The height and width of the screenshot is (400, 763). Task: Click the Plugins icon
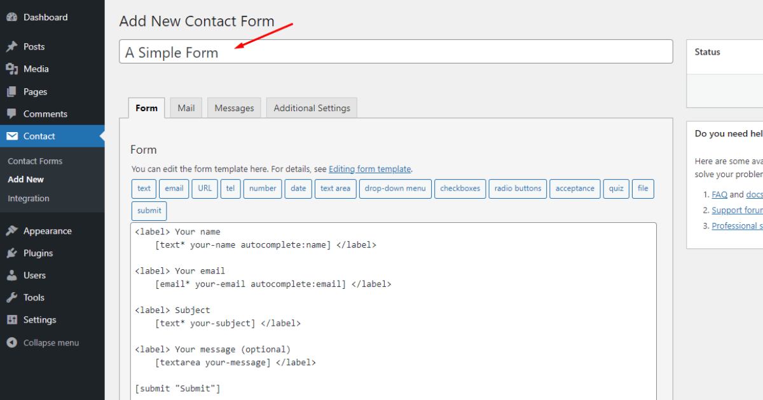[11, 253]
